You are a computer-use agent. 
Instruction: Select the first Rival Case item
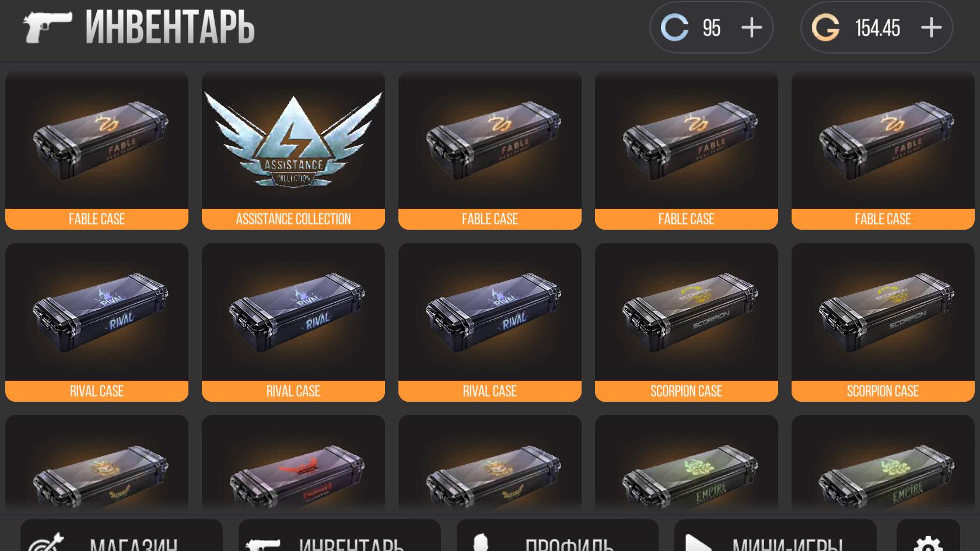(x=97, y=322)
